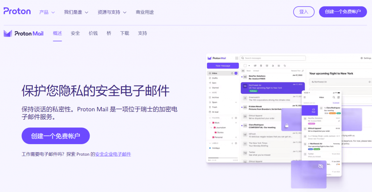This screenshot has height=192, width=372.
Task: Tap the search icon in the phone preview
Action: click(334, 97)
